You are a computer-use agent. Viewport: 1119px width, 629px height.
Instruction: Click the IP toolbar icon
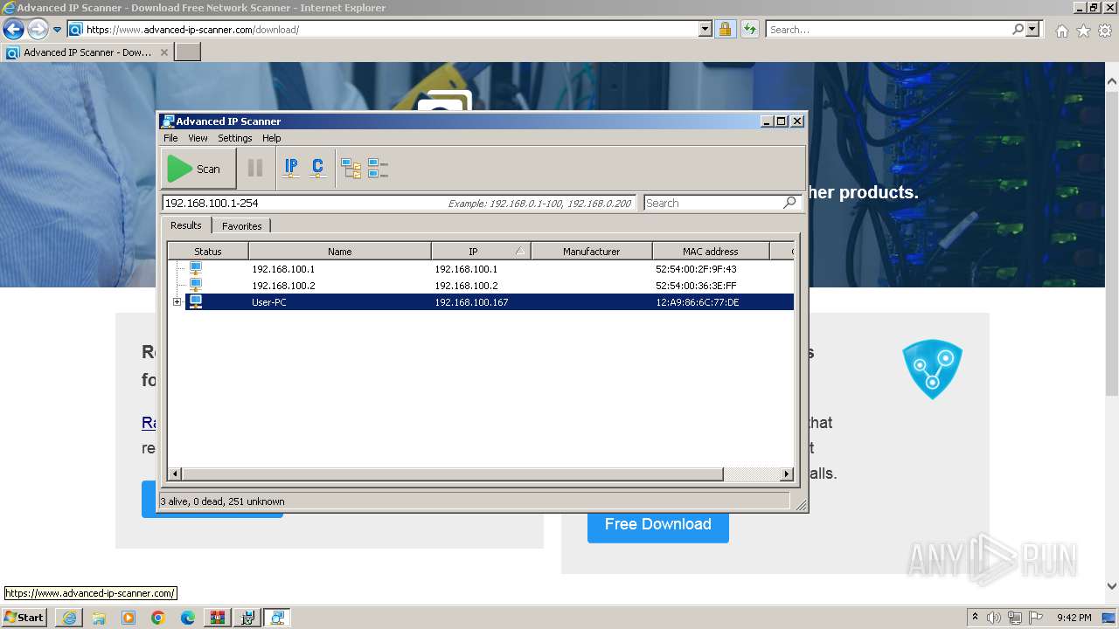(291, 169)
